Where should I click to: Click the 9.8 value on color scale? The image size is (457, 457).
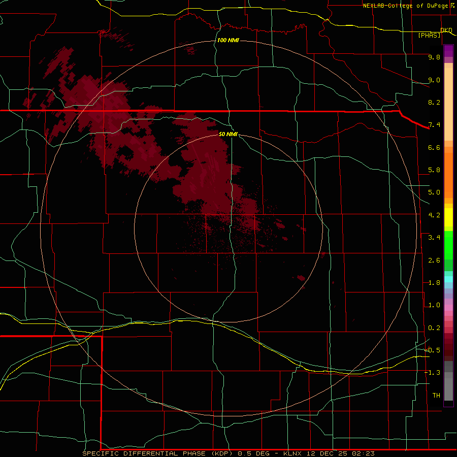(434, 57)
